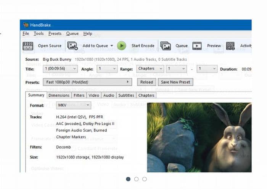Click the Big Buck Bunny preview image
This screenshot has height=190, width=267.
pyautogui.click(x=199, y=137)
